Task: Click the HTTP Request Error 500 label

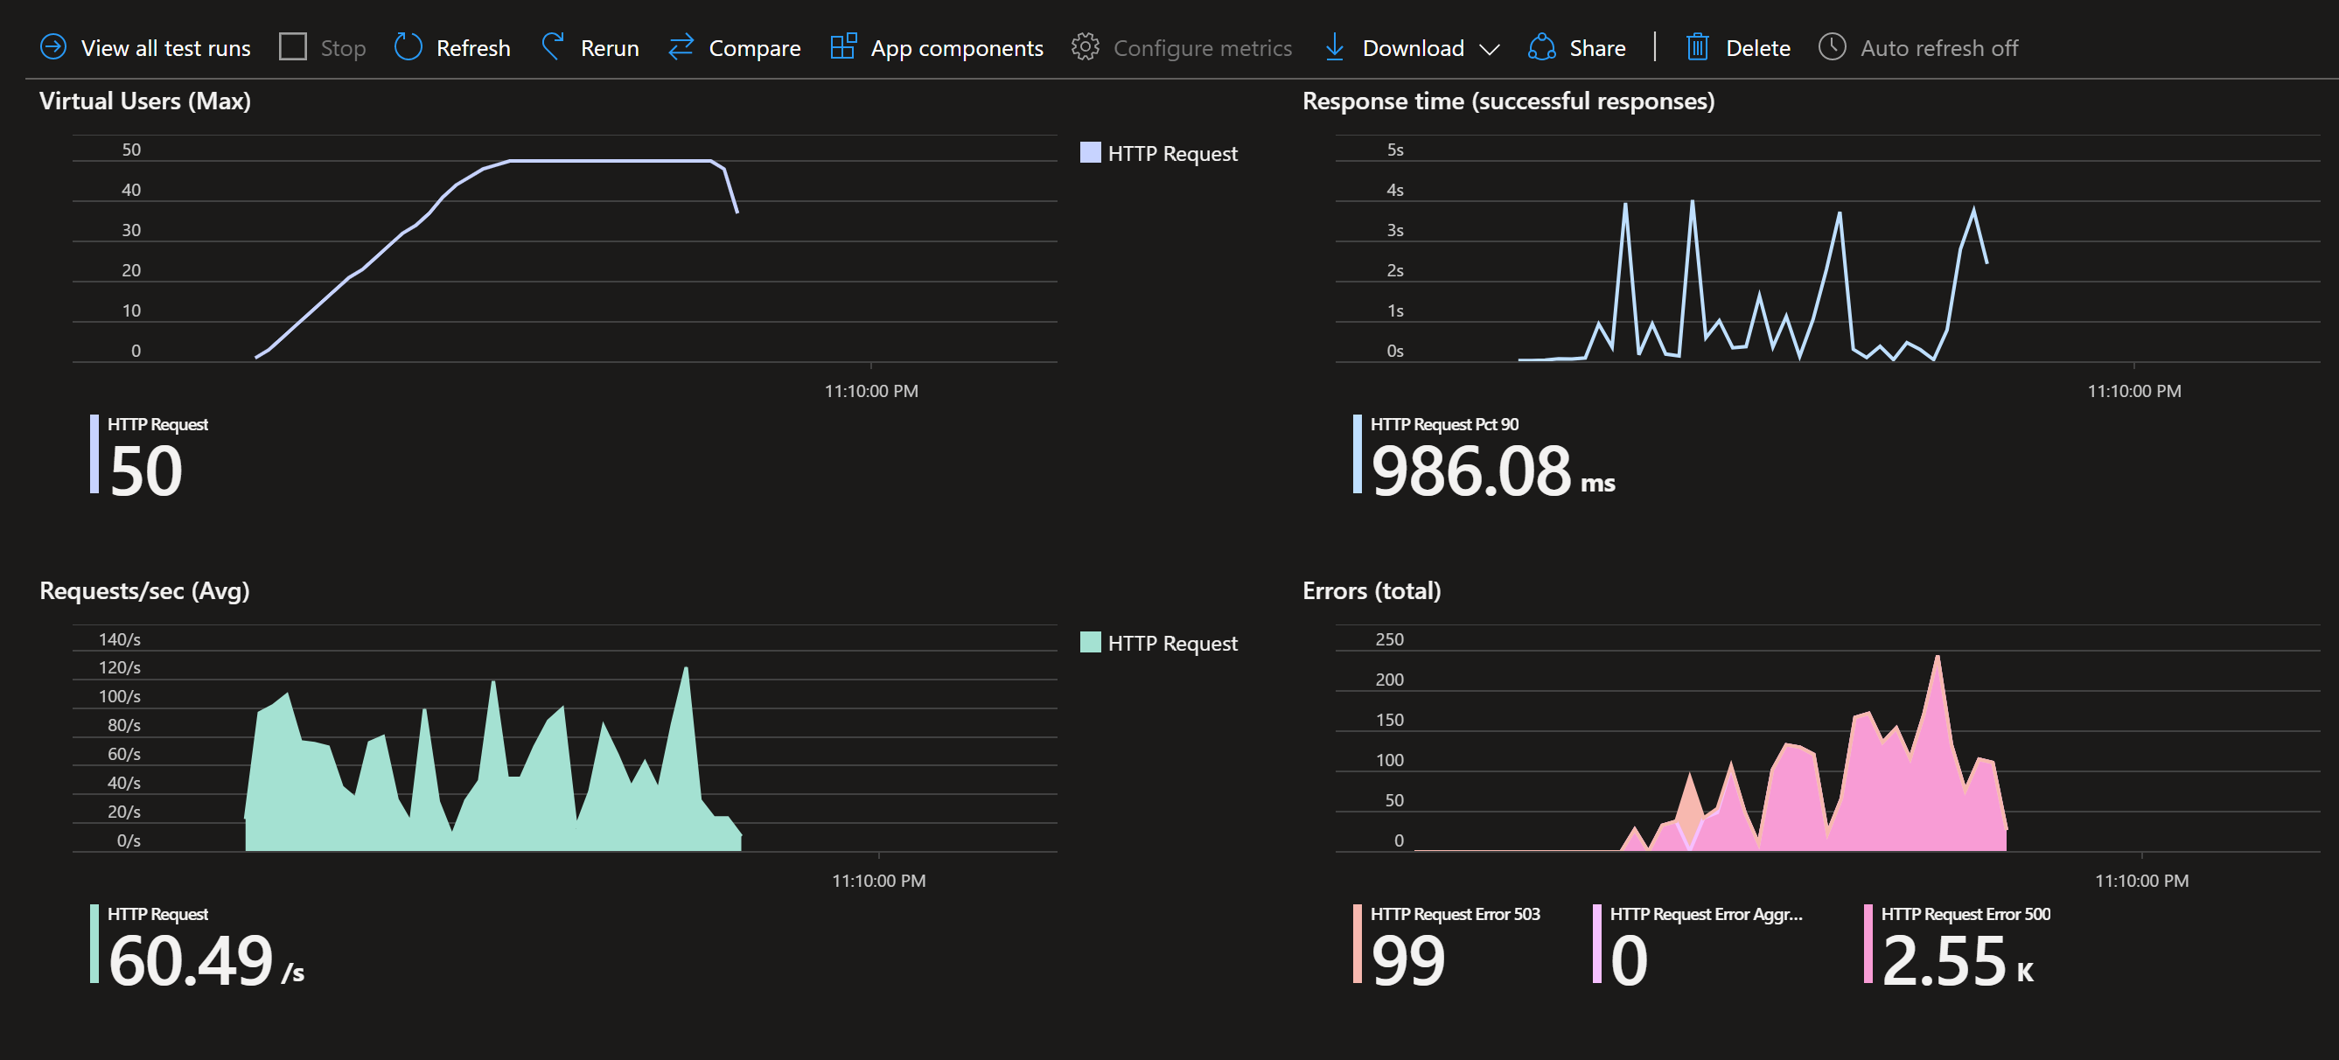Action: (x=1965, y=914)
